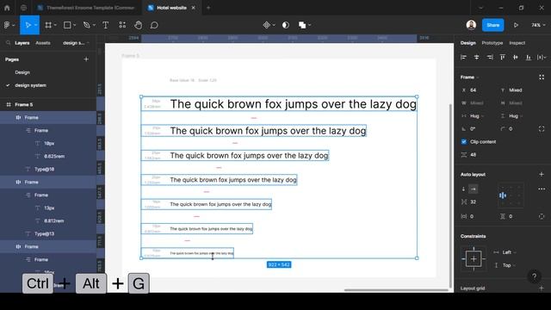Switch to the Hotel website file tab
The height and width of the screenshot is (310, 551).
pos(171,8)
